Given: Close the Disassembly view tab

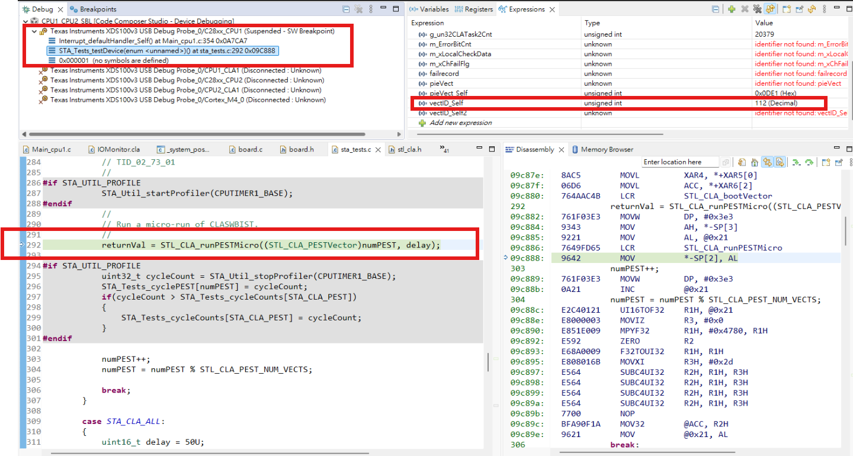Looking at the screenshot, I should 561,149.
